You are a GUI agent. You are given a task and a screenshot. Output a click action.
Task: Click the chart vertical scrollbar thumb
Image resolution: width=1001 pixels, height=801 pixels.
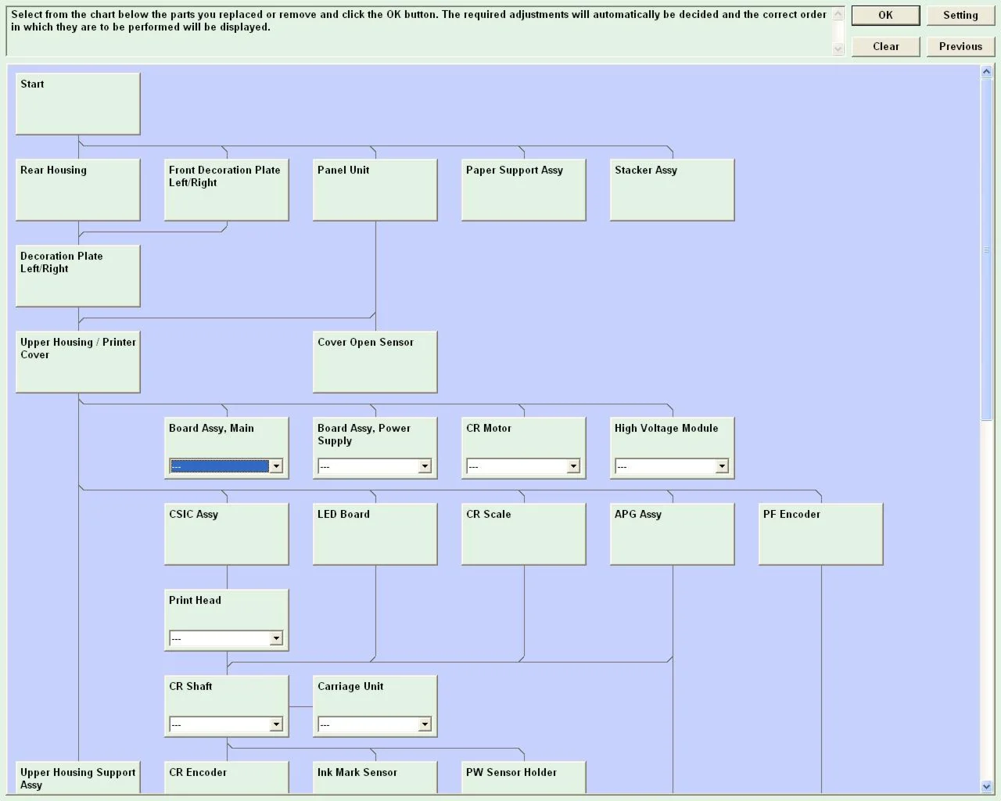pos(986,250)
